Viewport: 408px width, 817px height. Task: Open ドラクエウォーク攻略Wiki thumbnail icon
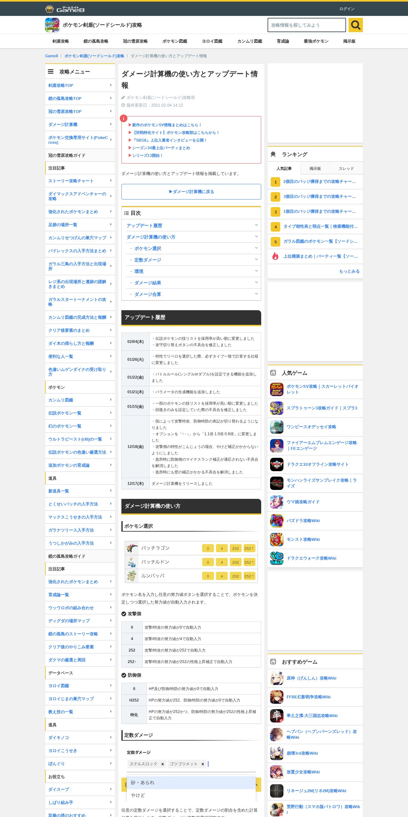coord(276,558)
